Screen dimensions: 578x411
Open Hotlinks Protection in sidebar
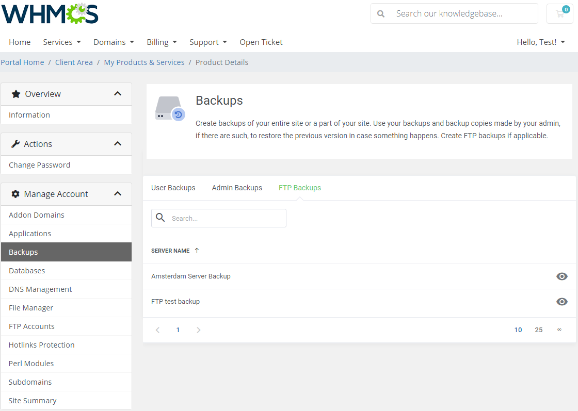[67, 344]
